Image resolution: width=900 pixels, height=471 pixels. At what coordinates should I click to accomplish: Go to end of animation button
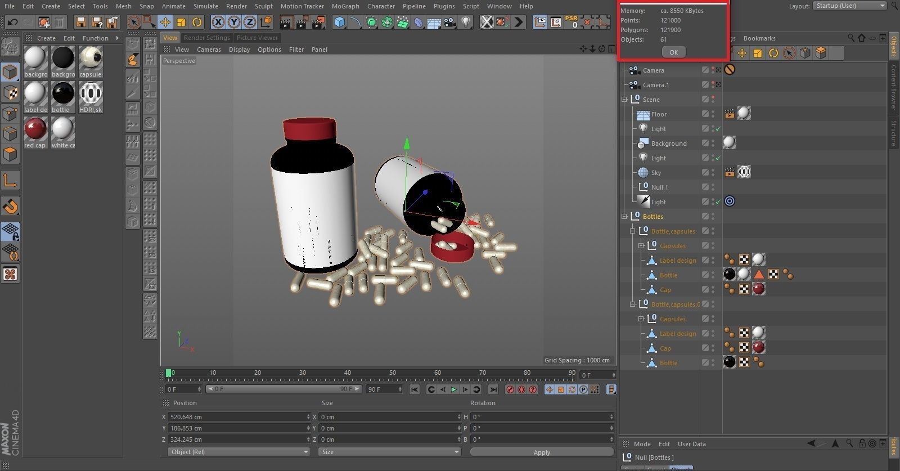(x=493, y=389)
